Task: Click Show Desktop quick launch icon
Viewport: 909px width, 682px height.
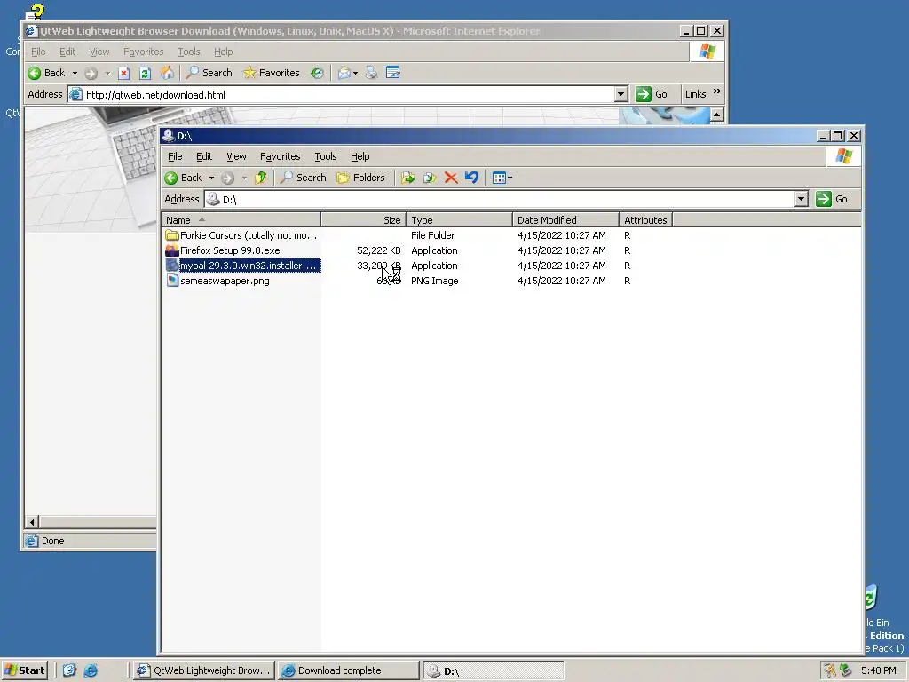Action: (69, 670)
